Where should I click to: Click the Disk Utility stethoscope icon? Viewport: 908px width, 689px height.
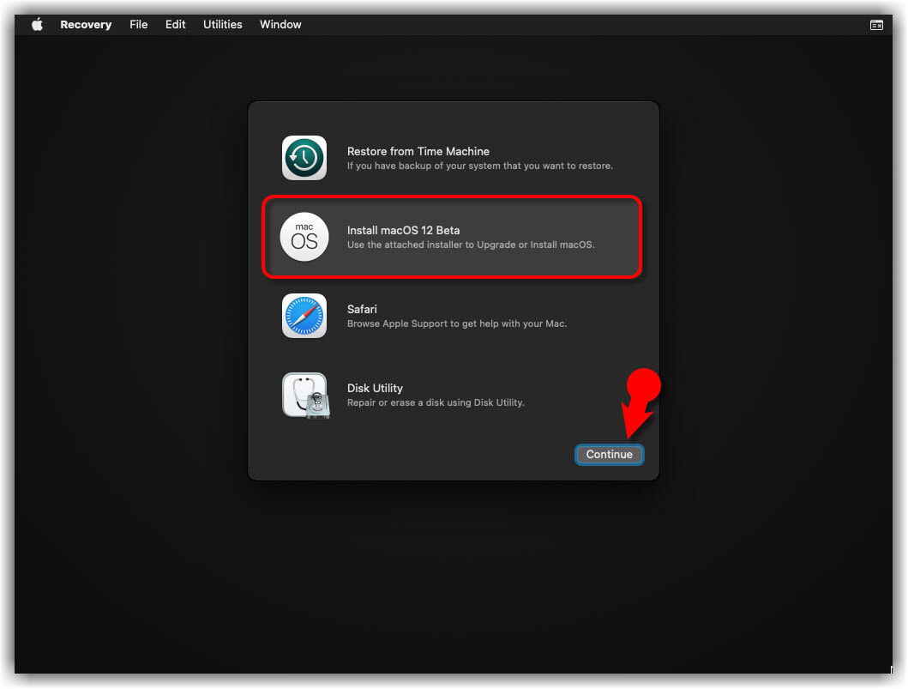306,396
